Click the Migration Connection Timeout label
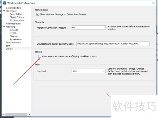 (x=51, y=28)
